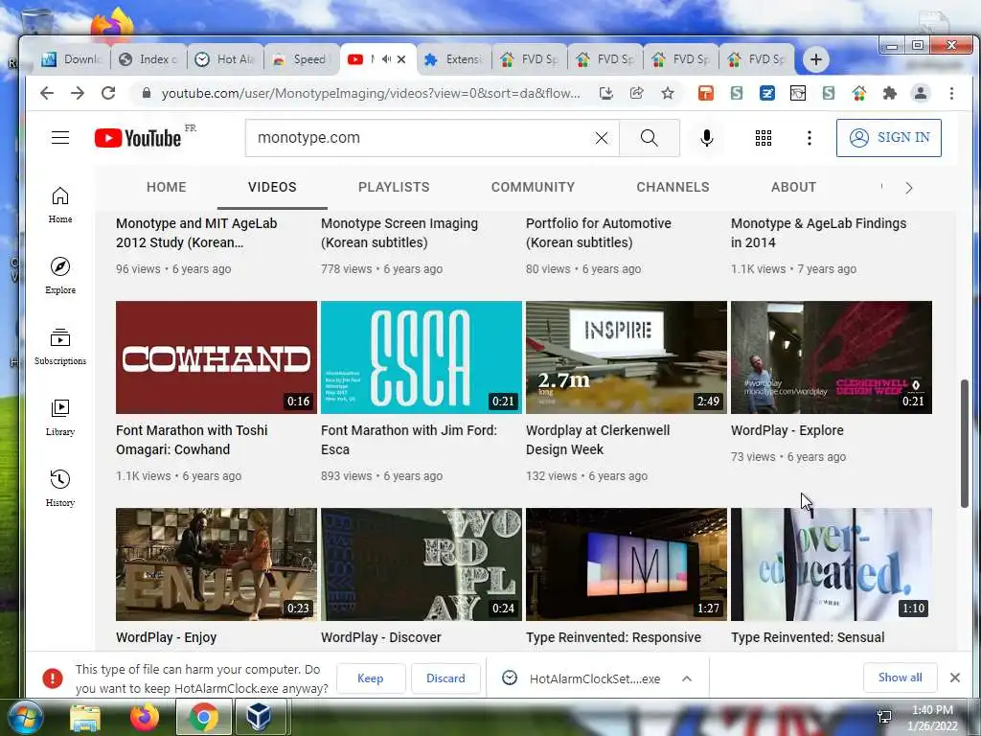This screenshot has height=736, width=981.
Task: Open the Cowhand video thumbnail
Action: coord(217,357)
